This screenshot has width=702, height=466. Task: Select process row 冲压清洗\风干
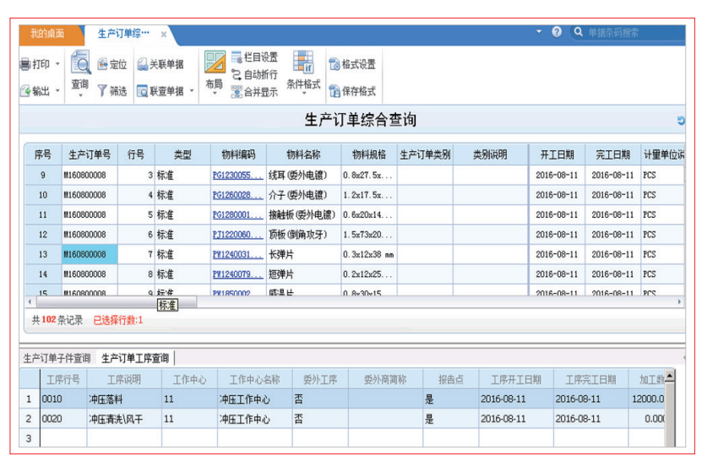click(342, 419)
